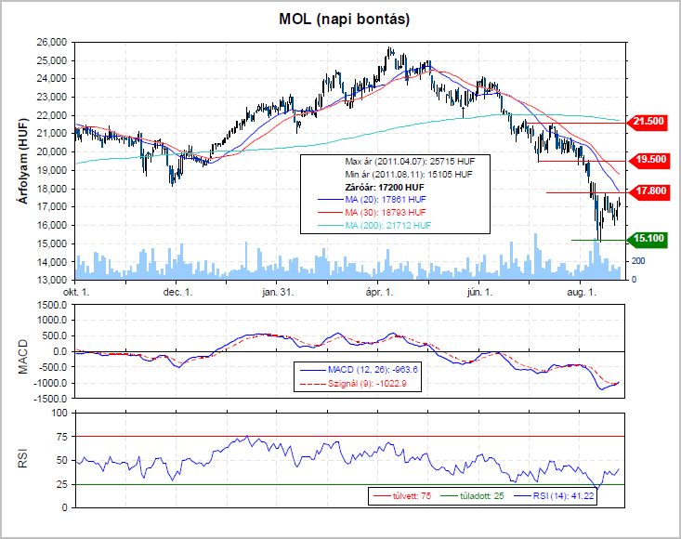Click the "okt. 1." date label
This screenshot has height=539, width=681.
click(76, 293)
